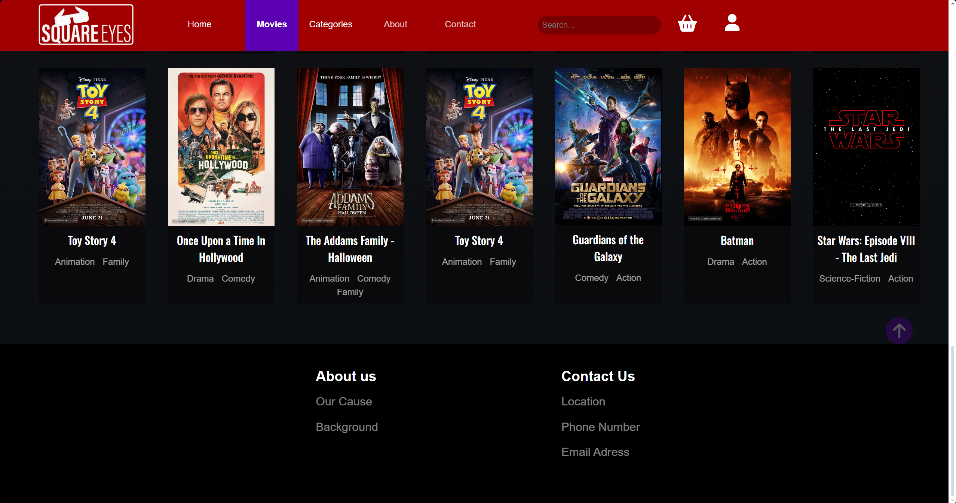Open the shopping basket icon
Viewport: 956px width, 503px height.
[687, 24]
